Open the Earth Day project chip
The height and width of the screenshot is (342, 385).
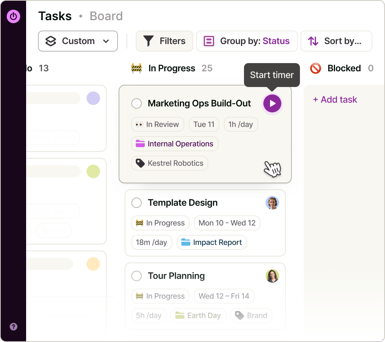click(x=198, y=315)
